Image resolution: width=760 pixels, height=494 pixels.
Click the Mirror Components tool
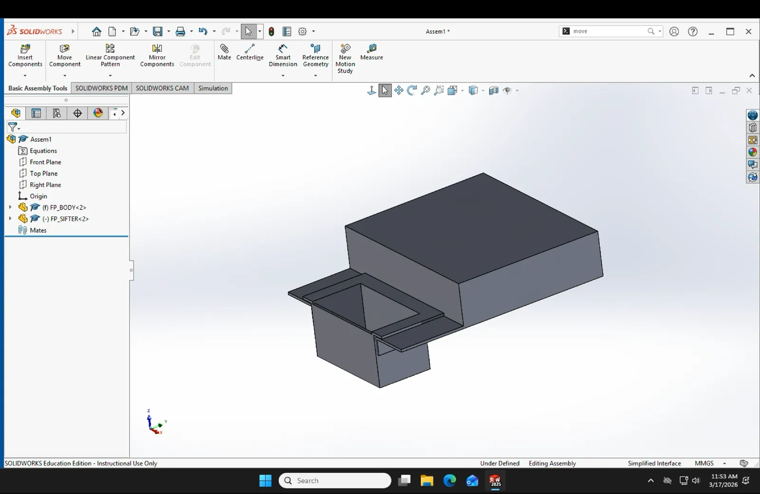[x=157, y=56]
